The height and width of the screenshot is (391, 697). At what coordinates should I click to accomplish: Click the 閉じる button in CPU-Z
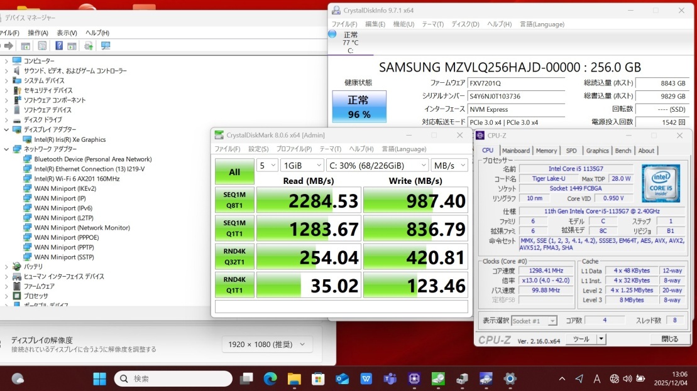[669, 339]
